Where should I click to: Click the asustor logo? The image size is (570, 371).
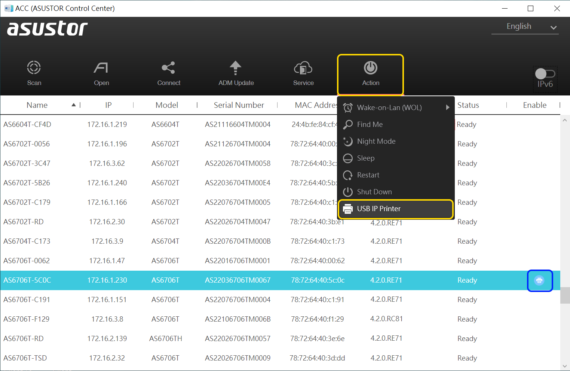pos(47,28)
